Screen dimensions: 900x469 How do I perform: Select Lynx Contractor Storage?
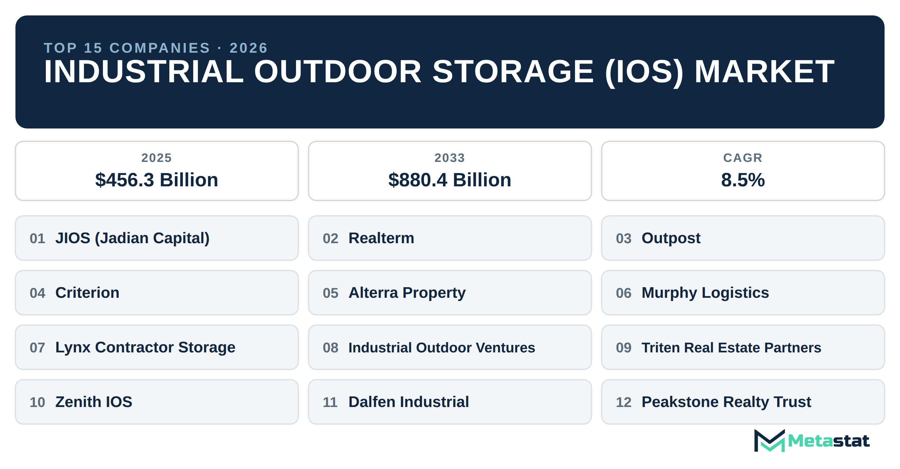(157, 348)
